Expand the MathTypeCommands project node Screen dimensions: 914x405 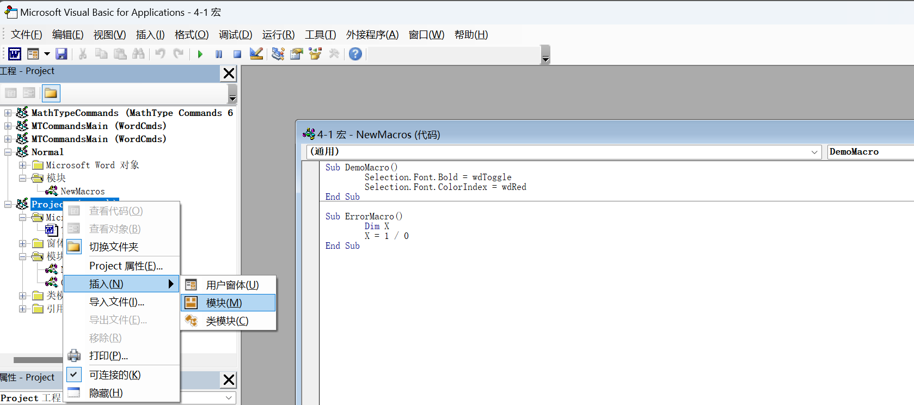[8, 113]
